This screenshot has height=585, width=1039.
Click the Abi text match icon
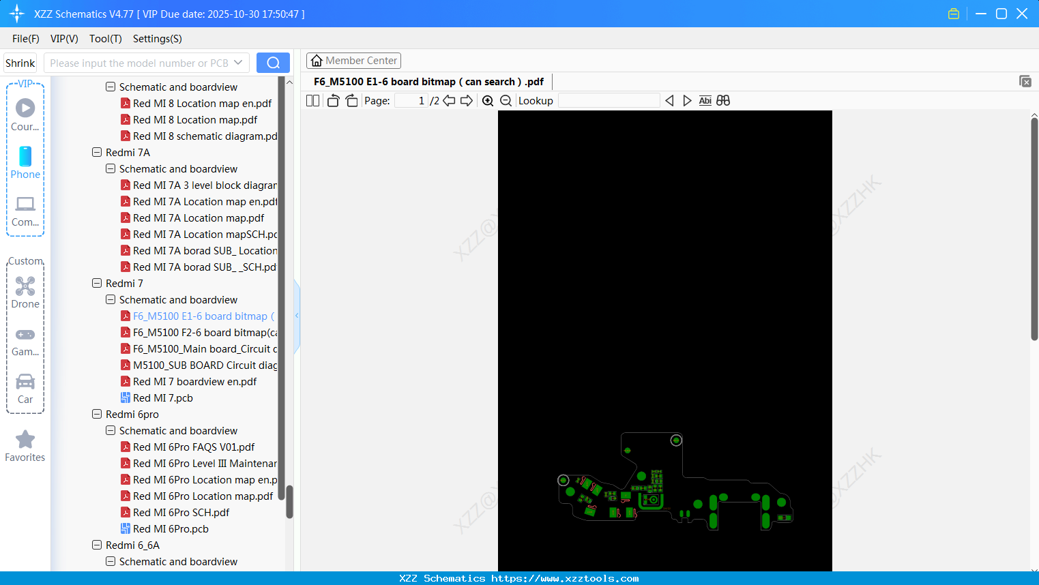click(x=705, y=100)
